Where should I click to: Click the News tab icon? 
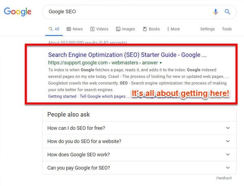point(69,29)
